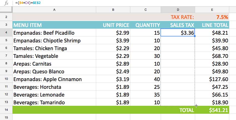Click the fx function icon

tap(7, 3)
